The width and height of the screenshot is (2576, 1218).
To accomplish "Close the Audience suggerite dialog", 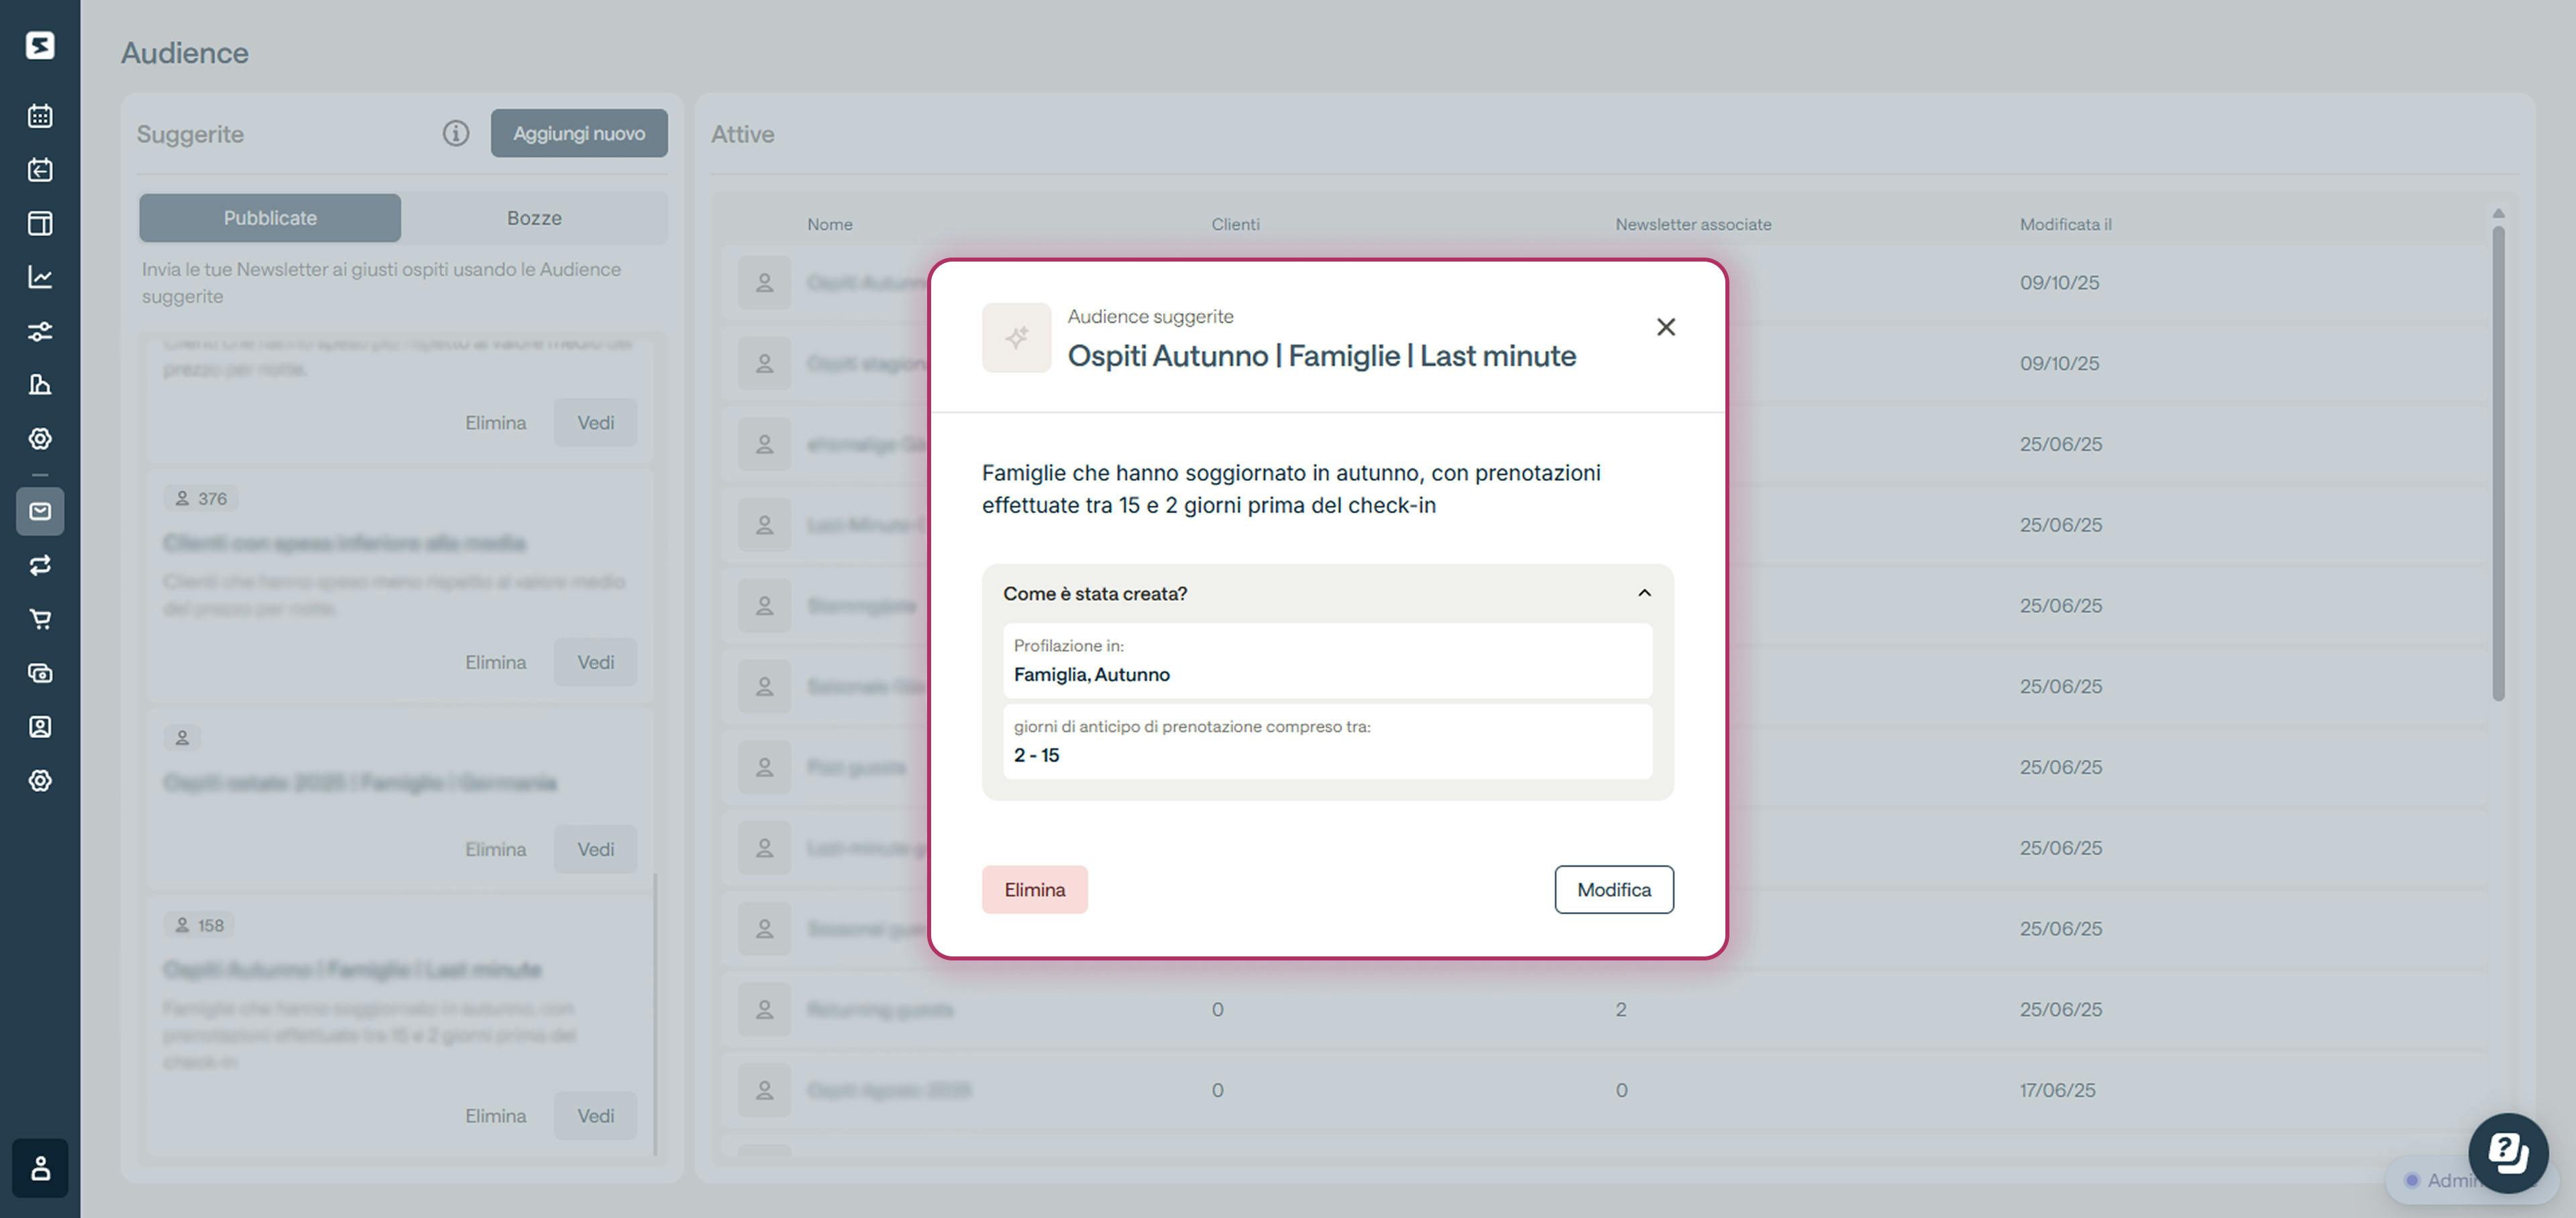I will tap(1665, 327).
